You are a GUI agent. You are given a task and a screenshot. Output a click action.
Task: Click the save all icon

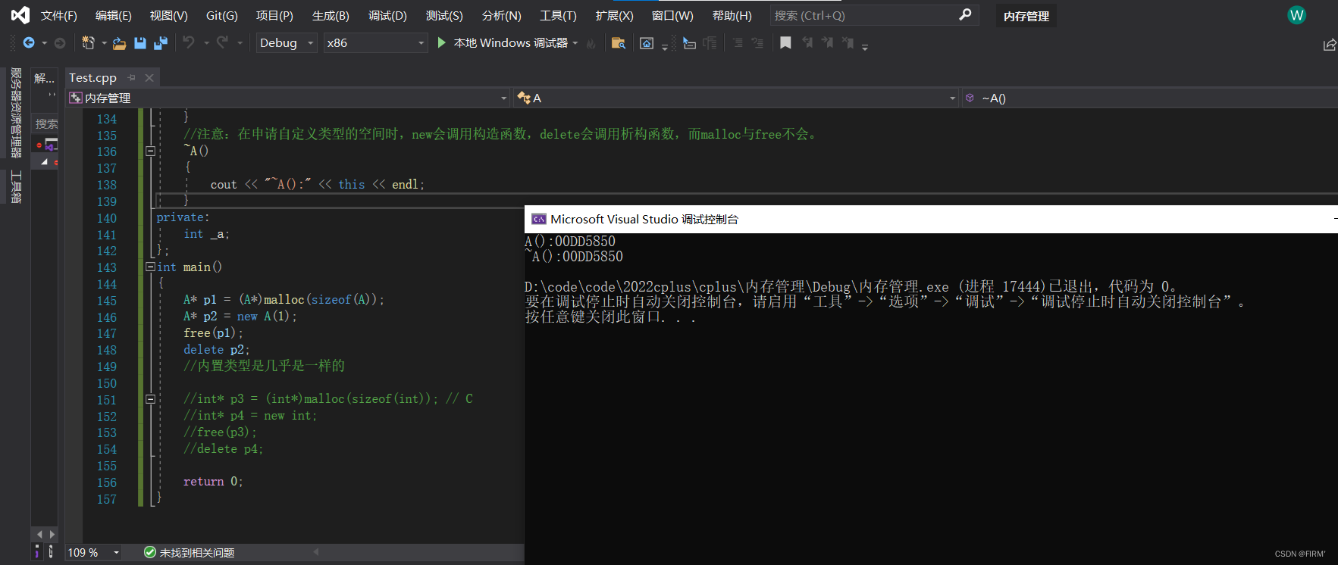tap(161, 43)
